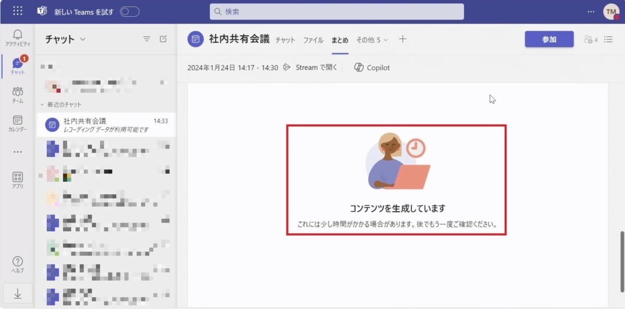625x309 pixels.
Task: Open the アクティビティ bell icon
Action: (x=18, y=35)
